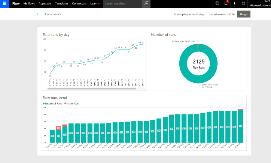Click the Usage button

244,14
